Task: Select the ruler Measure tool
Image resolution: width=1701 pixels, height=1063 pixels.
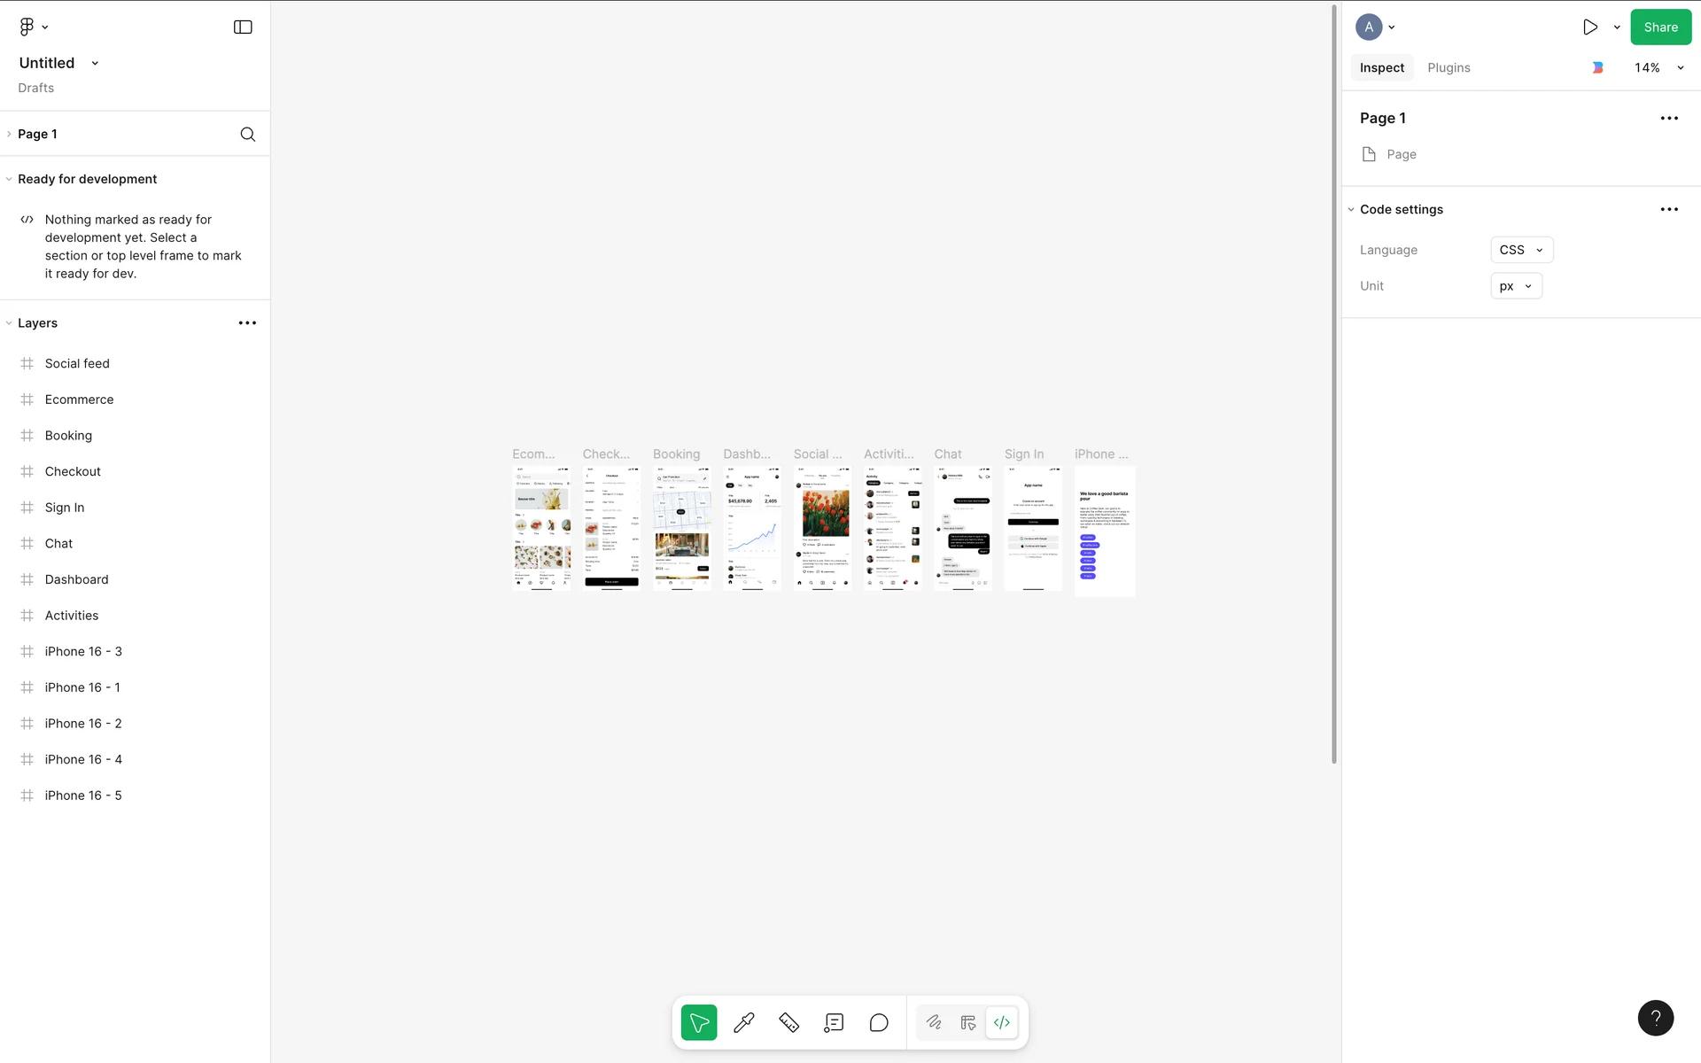Action: pos(788,1022)
